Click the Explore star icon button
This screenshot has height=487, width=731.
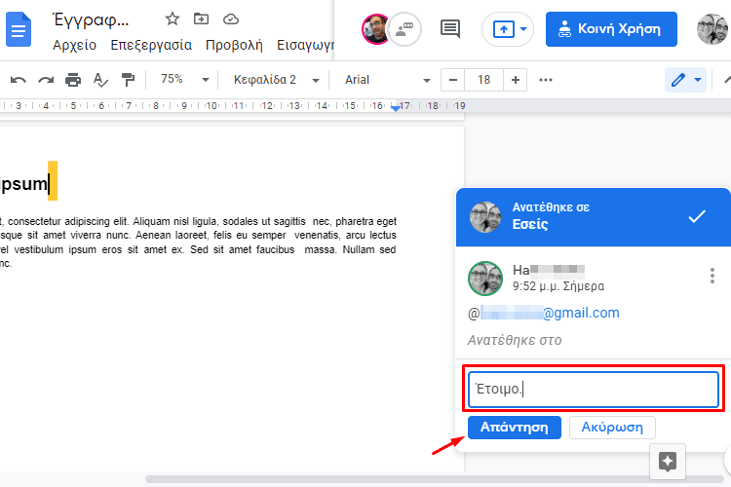tap(668, 462)
